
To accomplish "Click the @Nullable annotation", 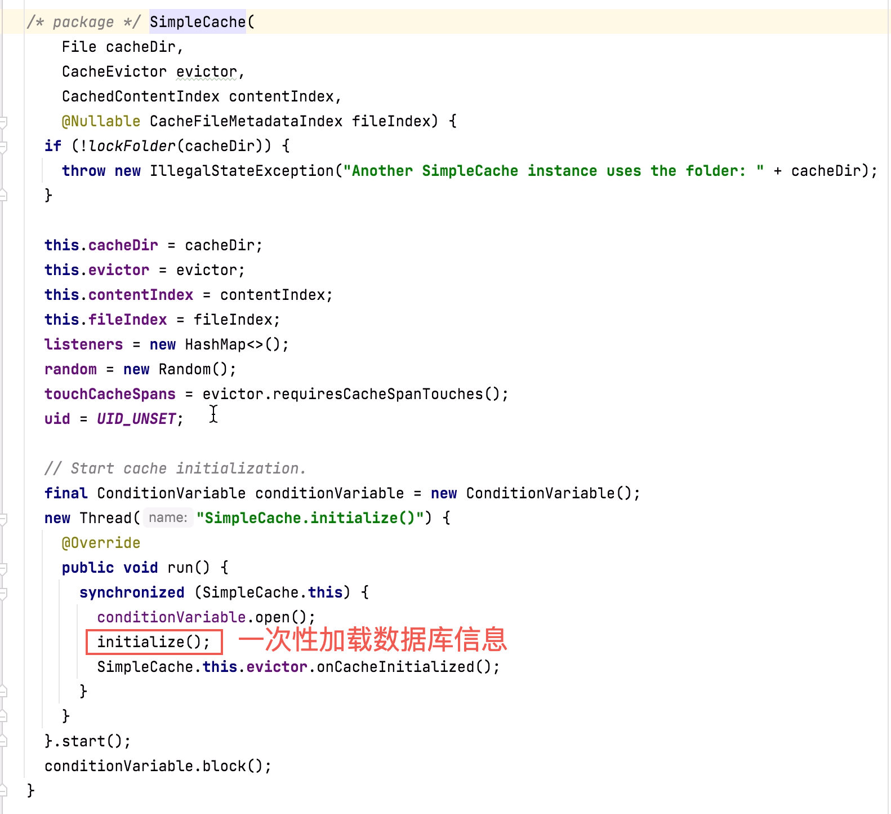I will click(x=101, y=121).
